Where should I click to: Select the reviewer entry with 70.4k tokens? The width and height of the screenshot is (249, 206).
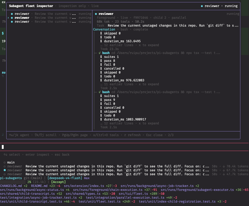pyautogui.click(x=126, y=166)
